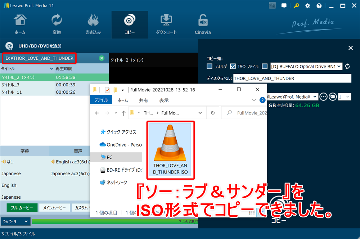Click the key registration icon
The image size is (360, 239).
[x=296, y=6]
